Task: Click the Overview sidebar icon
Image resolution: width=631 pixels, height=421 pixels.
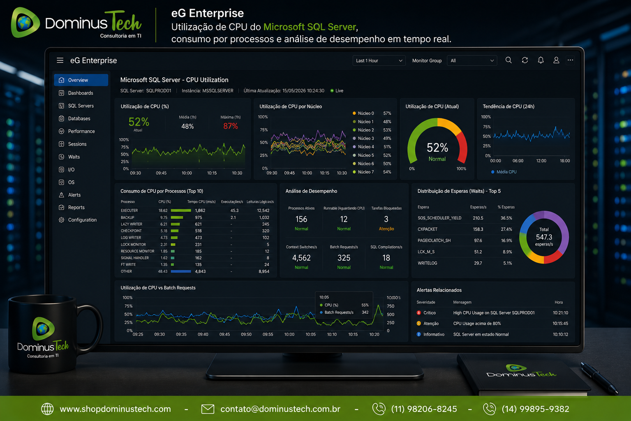Action: (x=61, y=80)
